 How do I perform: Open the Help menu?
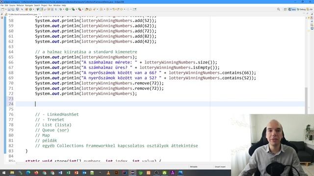click(x=64, y=5)
